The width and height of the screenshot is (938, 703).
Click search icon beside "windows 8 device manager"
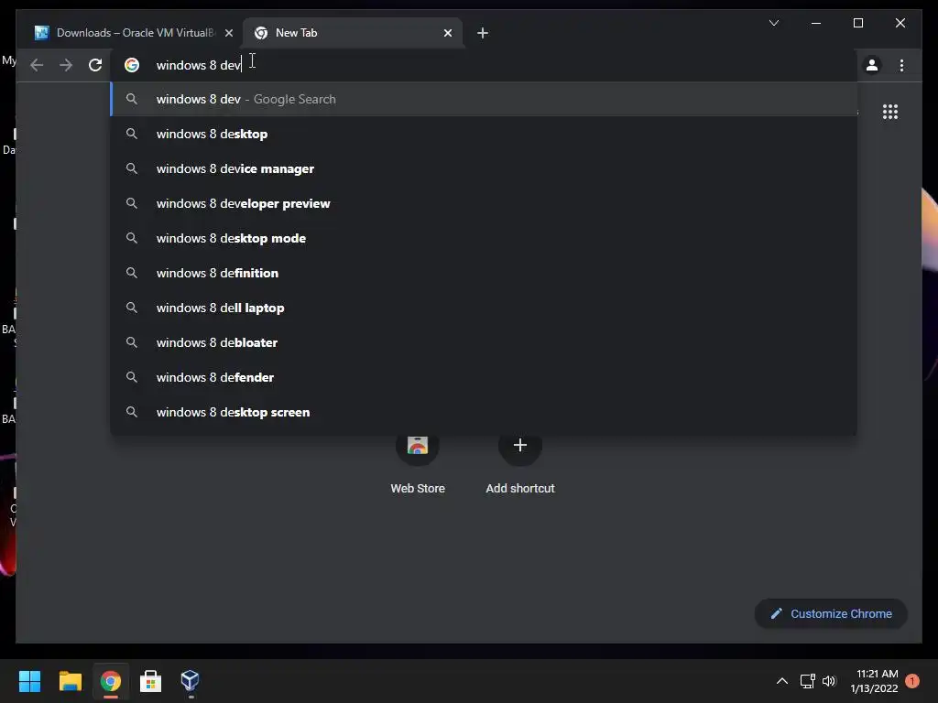point(132,168)
